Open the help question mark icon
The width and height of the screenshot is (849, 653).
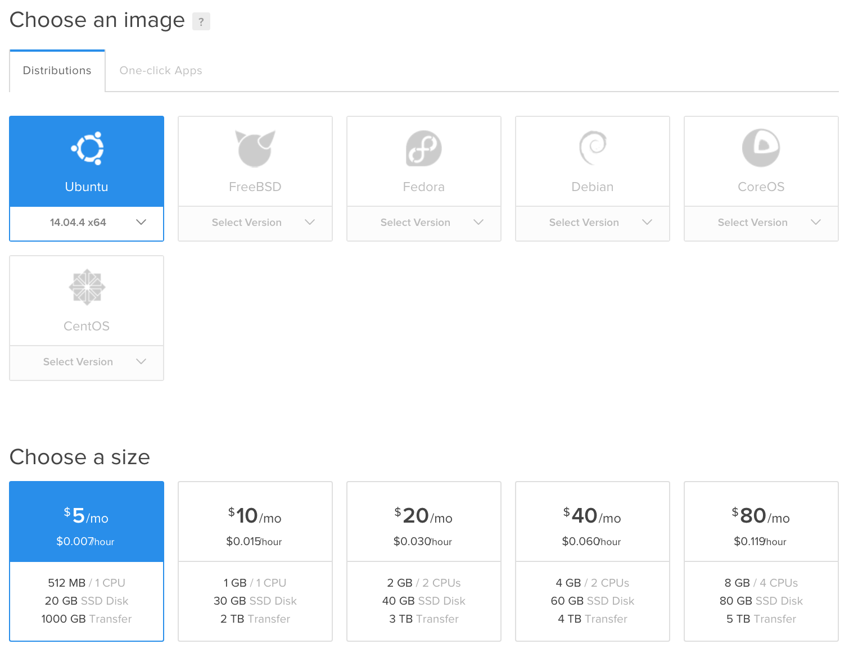201,22
